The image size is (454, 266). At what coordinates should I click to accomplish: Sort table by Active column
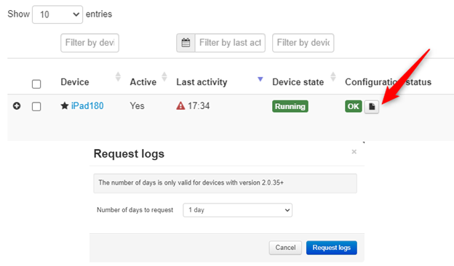[x=164, y=77]
